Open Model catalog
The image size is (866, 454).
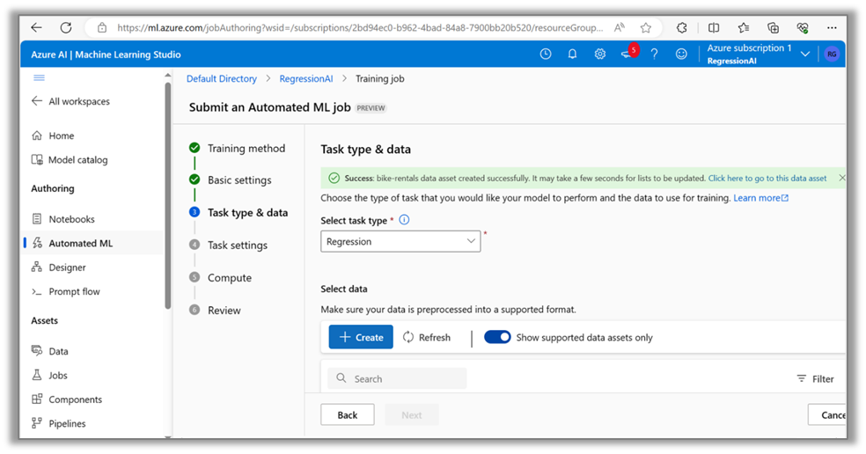(x=70, y=159)
